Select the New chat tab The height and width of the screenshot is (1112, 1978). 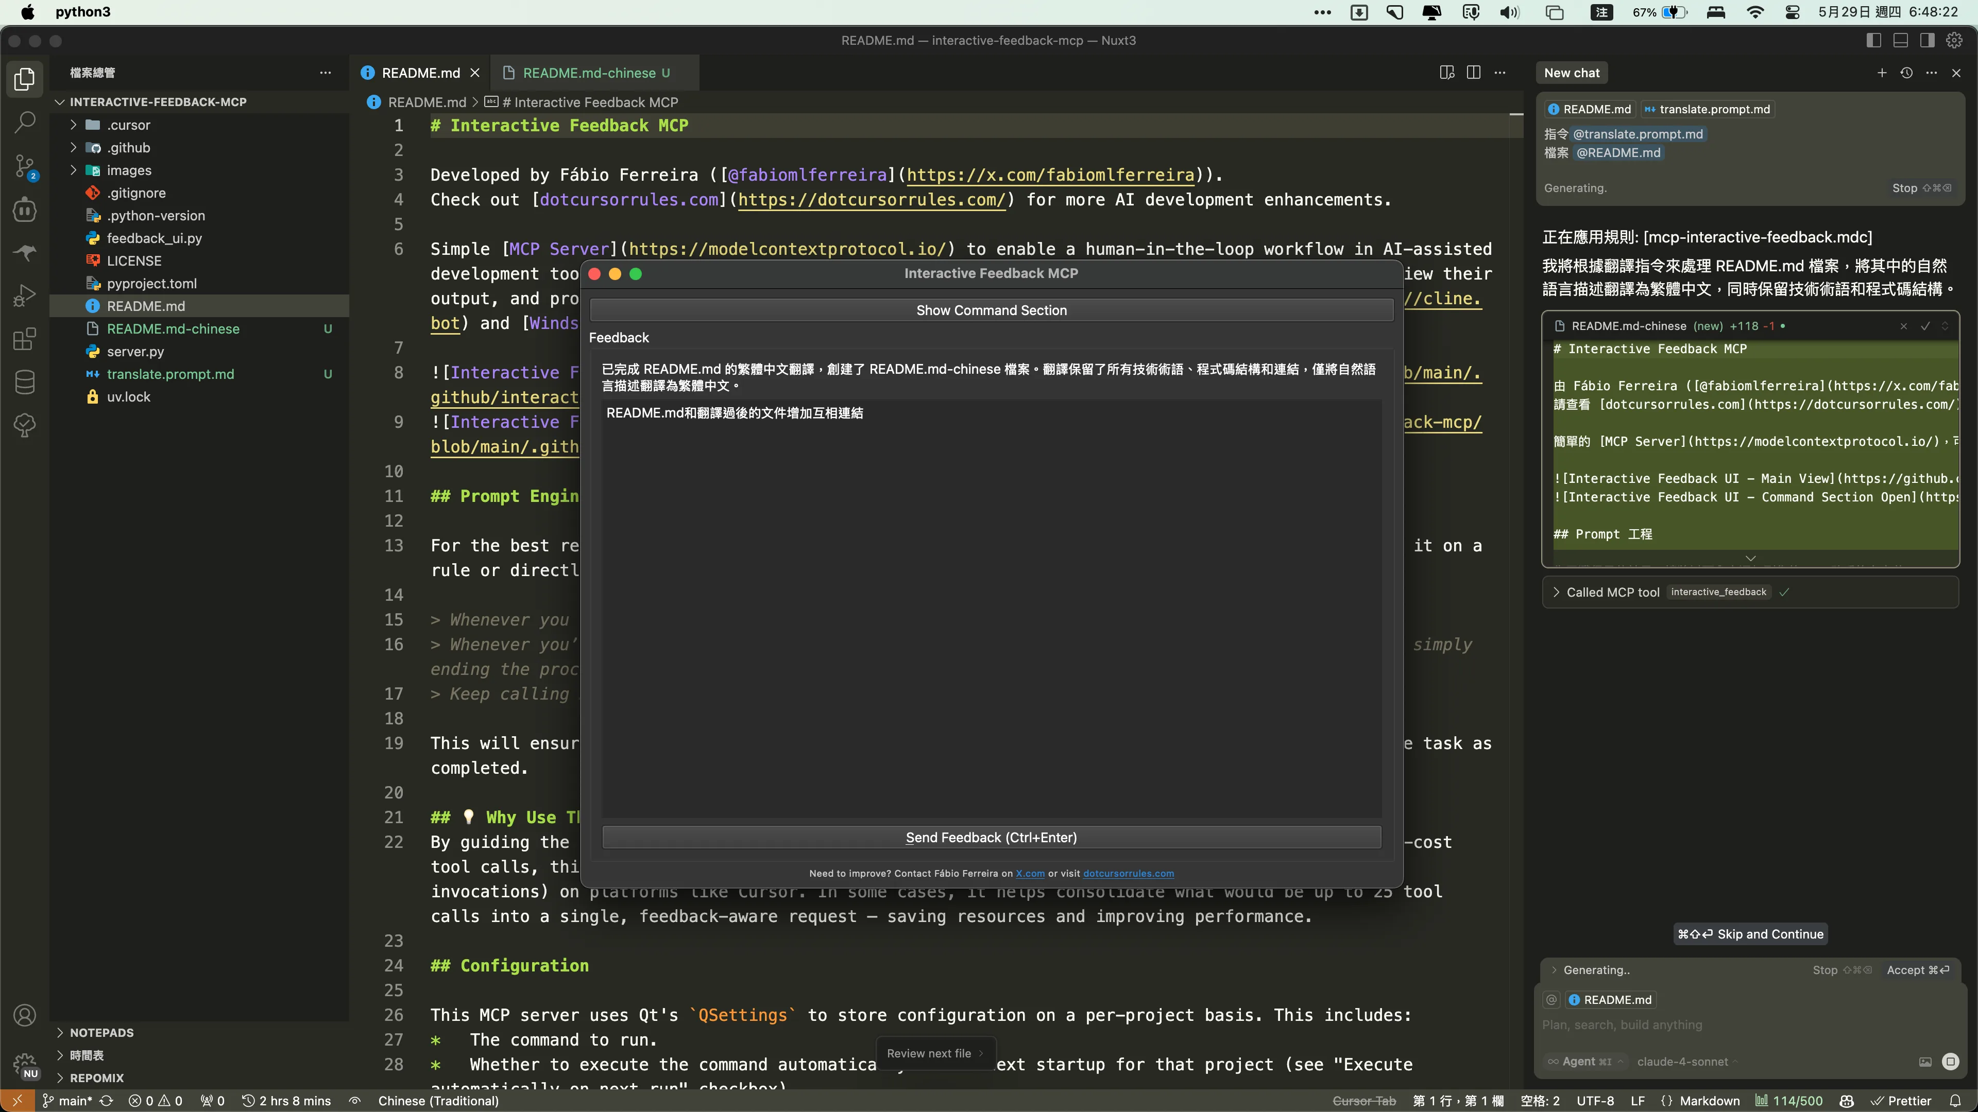(1572, 73)
